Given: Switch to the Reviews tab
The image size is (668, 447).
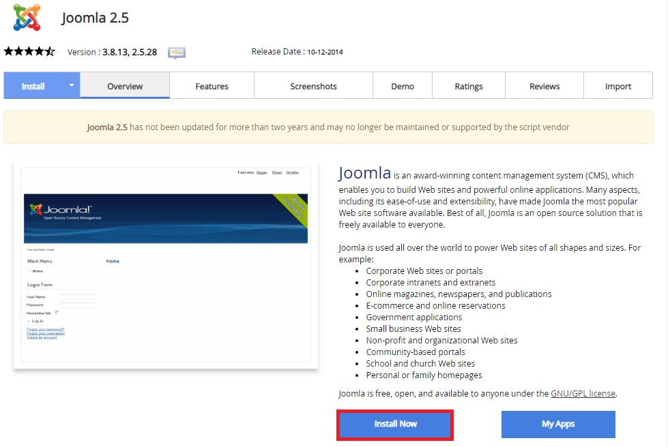Looking at the screenshot, I should tap(544, 87).
